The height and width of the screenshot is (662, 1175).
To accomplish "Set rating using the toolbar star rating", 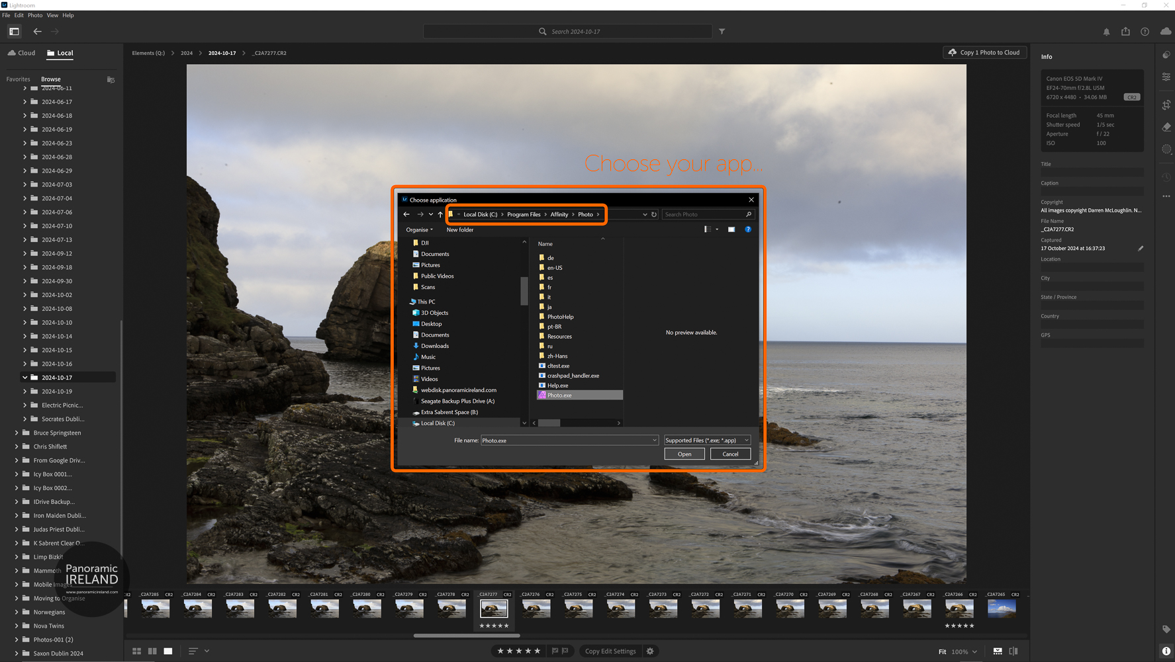I will click(x=519, y=651).
